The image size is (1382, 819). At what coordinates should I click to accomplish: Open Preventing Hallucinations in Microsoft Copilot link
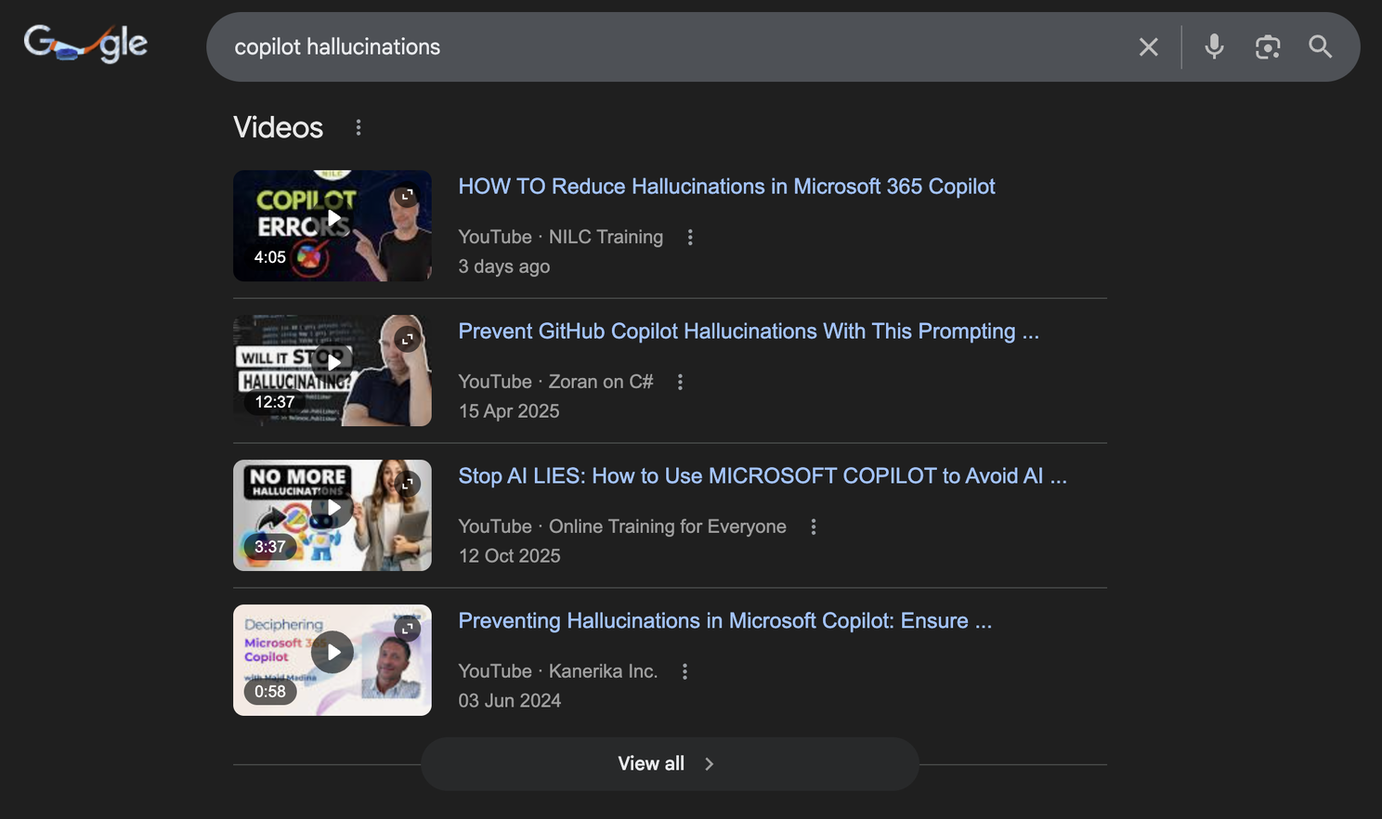click(725, 621)
